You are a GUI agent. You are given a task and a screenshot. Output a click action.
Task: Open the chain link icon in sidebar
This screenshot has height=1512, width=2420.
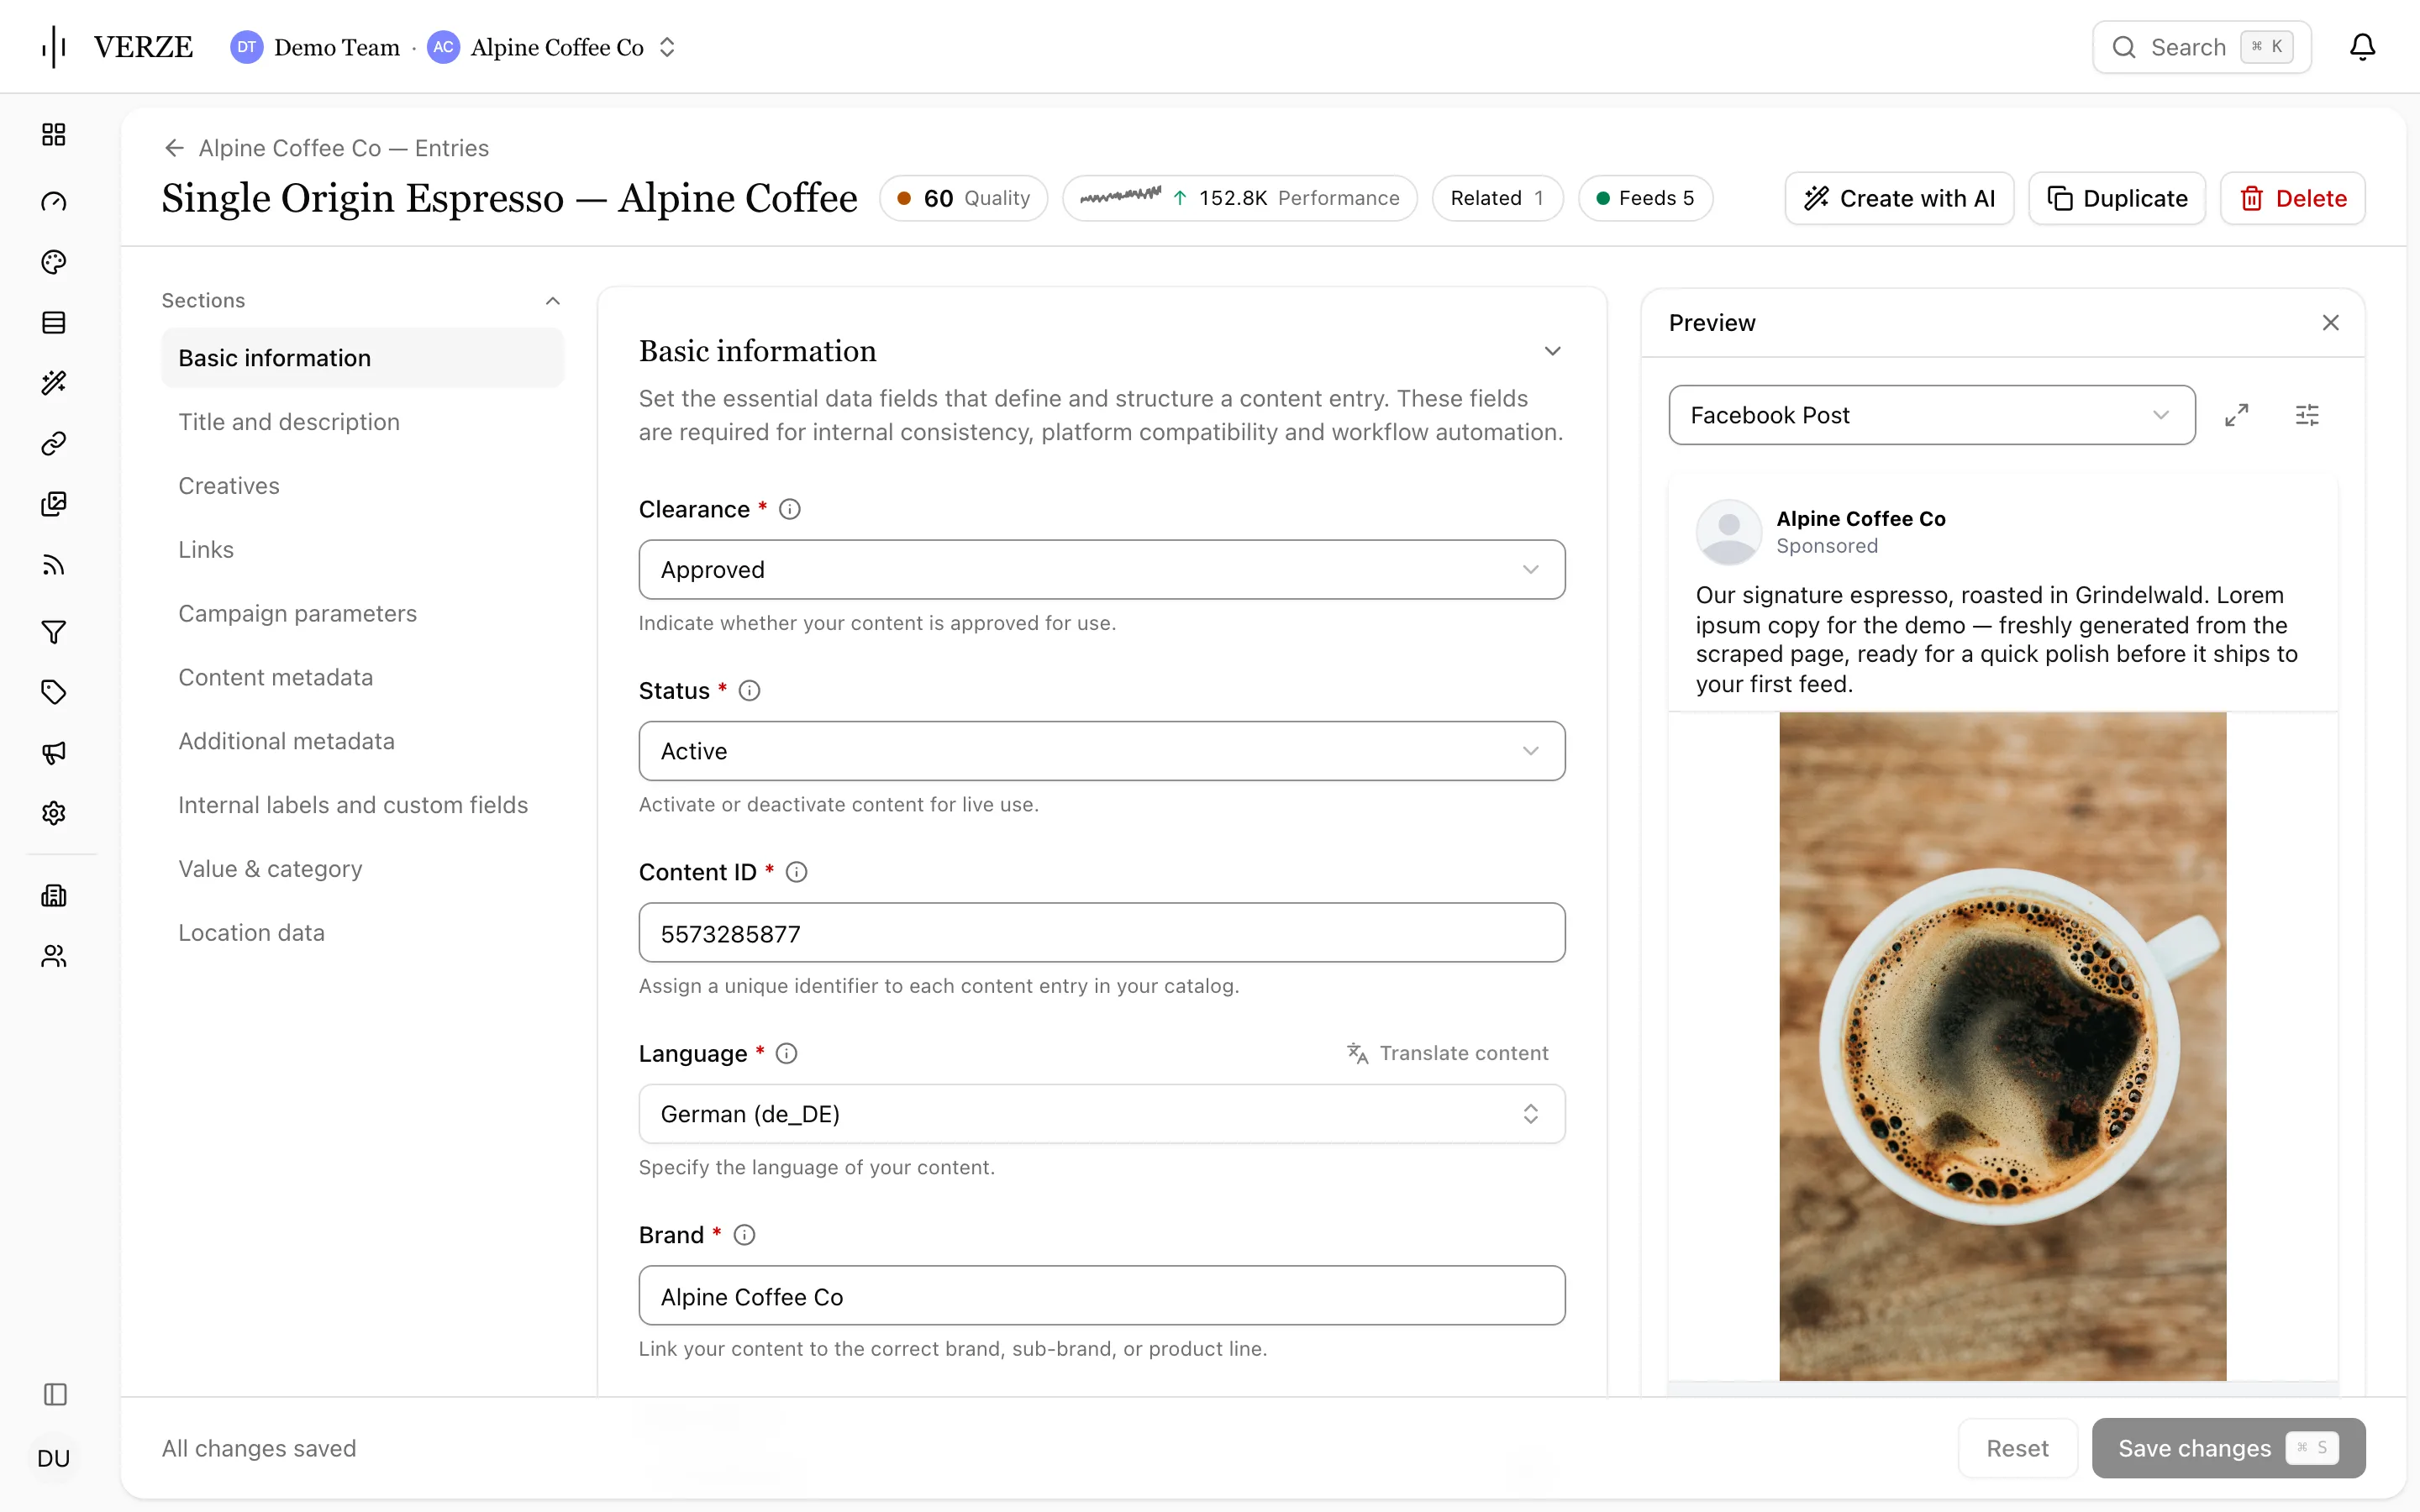[54, 443]
